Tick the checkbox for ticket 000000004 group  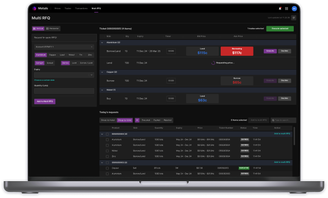point(107,134)
